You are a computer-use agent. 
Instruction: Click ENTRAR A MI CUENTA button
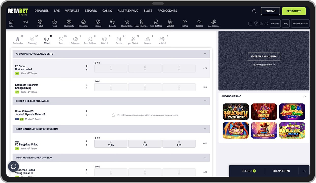point(264,56)
